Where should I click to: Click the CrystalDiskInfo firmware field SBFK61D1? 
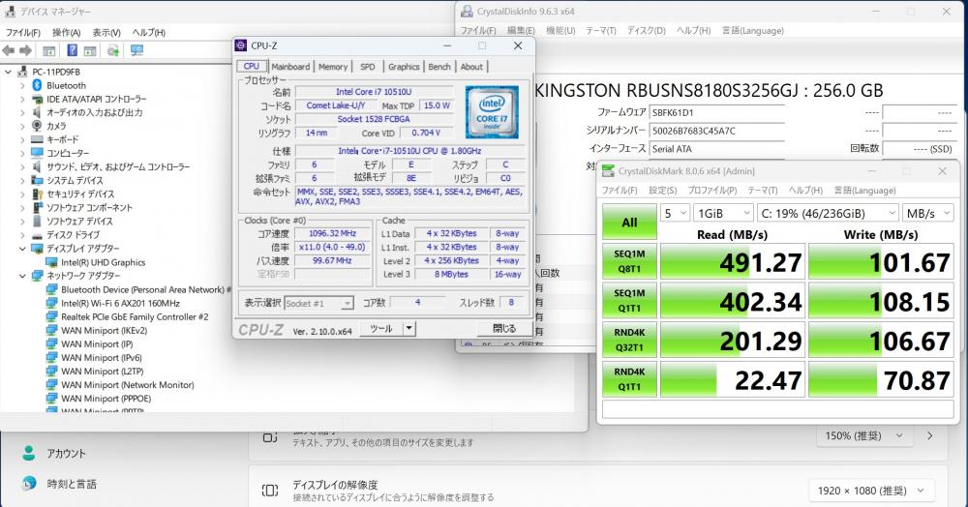point(716,112)
